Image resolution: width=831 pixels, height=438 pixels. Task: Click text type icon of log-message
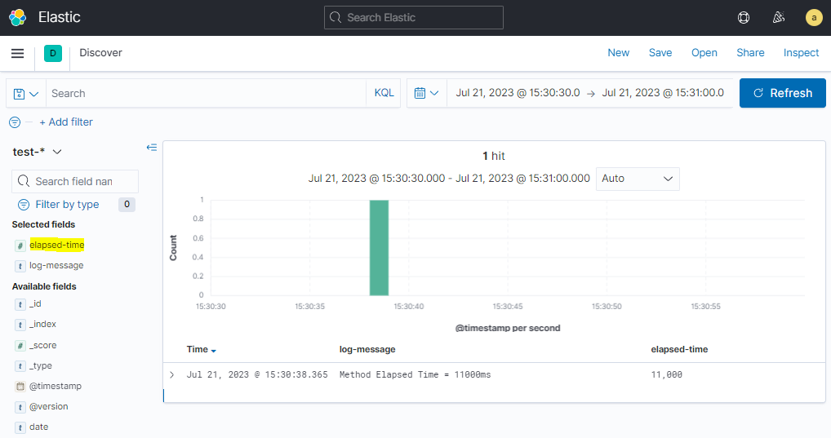click(x=20, y=266)
